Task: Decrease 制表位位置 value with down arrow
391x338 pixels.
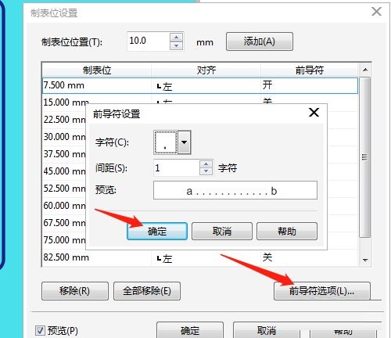Action: (177, 45)
